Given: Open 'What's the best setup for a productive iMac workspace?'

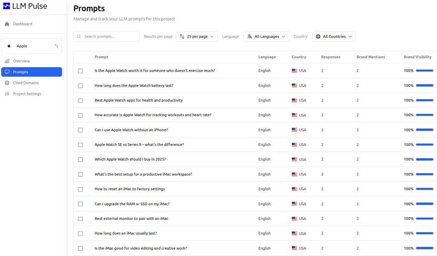Looking at the screenshot, I should pos(143,174).
